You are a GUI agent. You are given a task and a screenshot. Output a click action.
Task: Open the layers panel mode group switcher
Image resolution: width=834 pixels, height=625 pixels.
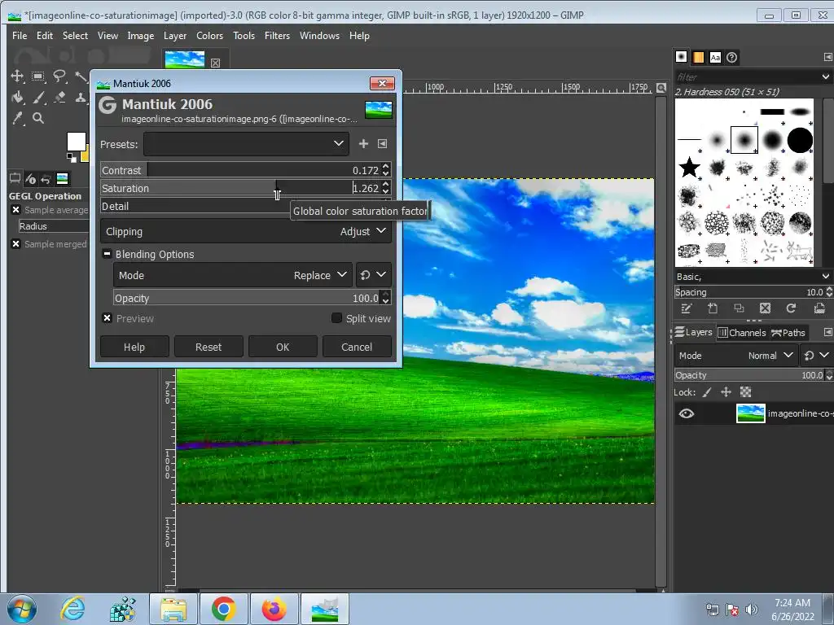tap(816, 356)
